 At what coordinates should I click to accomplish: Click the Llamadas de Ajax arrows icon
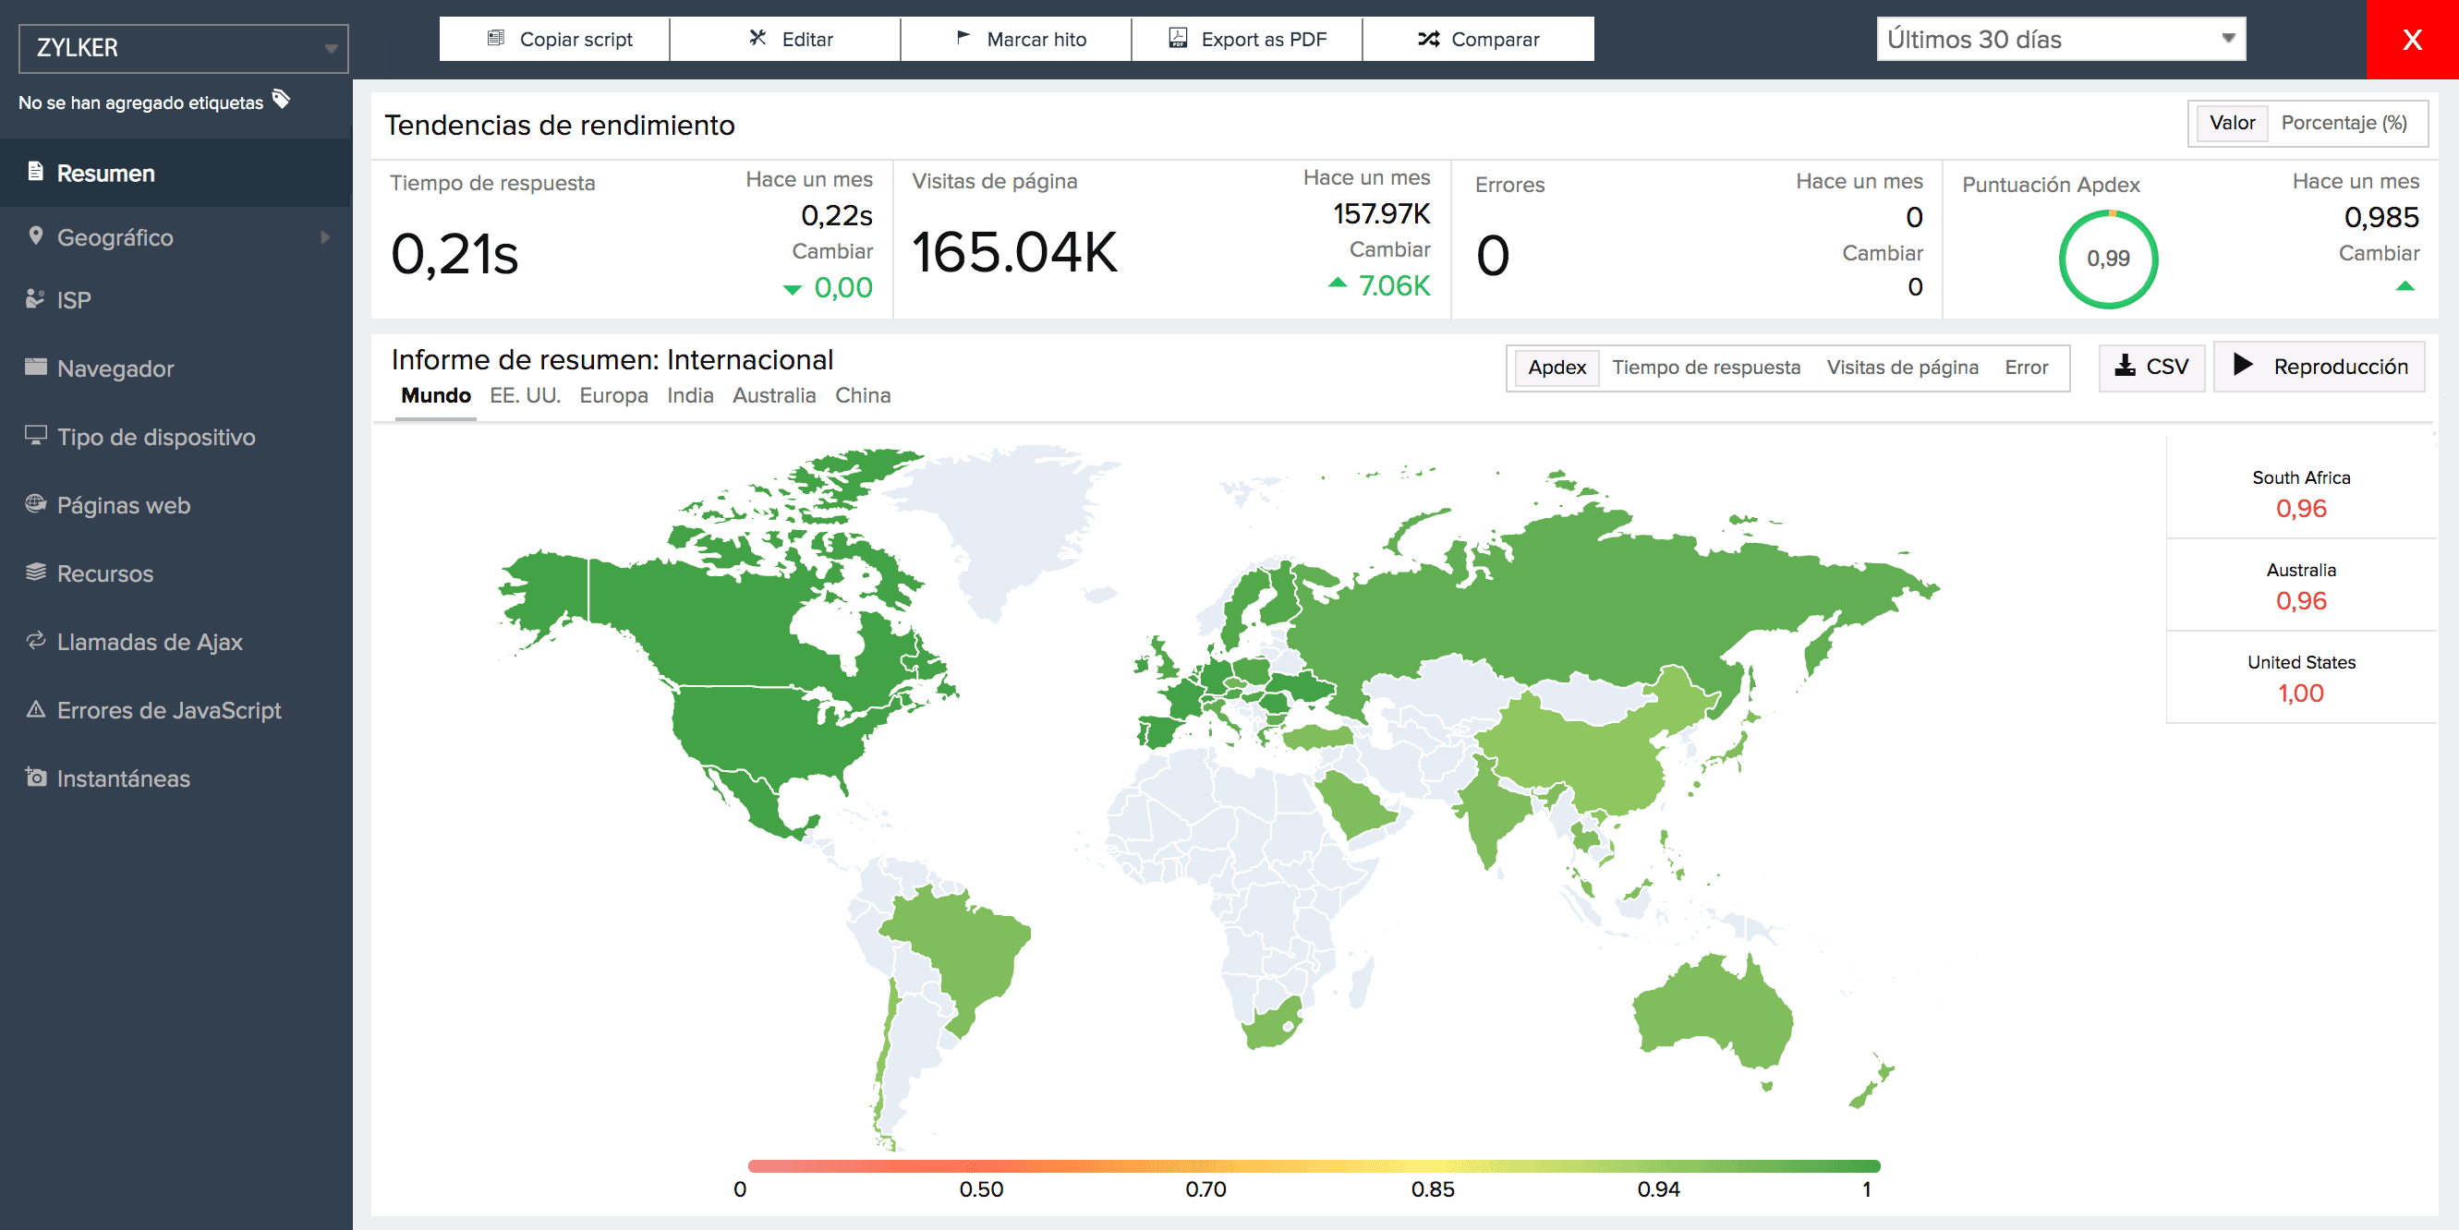35,640
